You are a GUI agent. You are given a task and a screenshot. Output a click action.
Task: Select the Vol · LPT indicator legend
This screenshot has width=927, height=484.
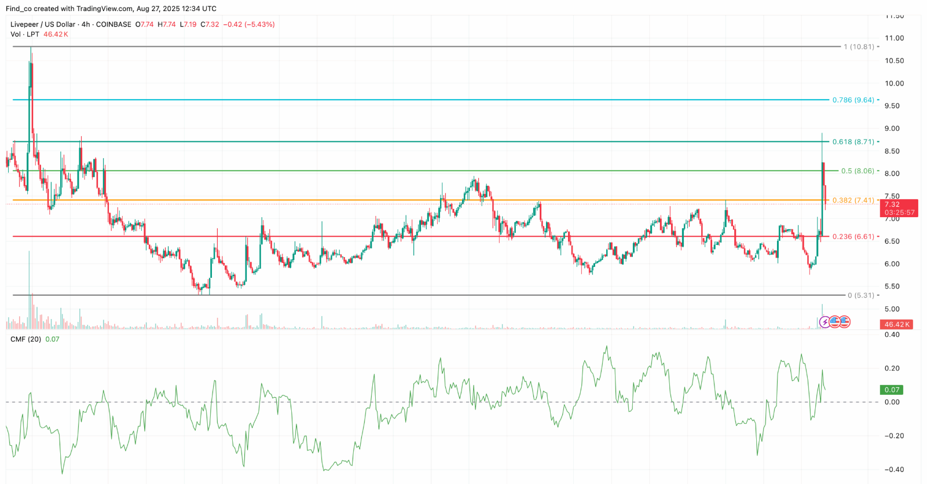click(24, 34)
